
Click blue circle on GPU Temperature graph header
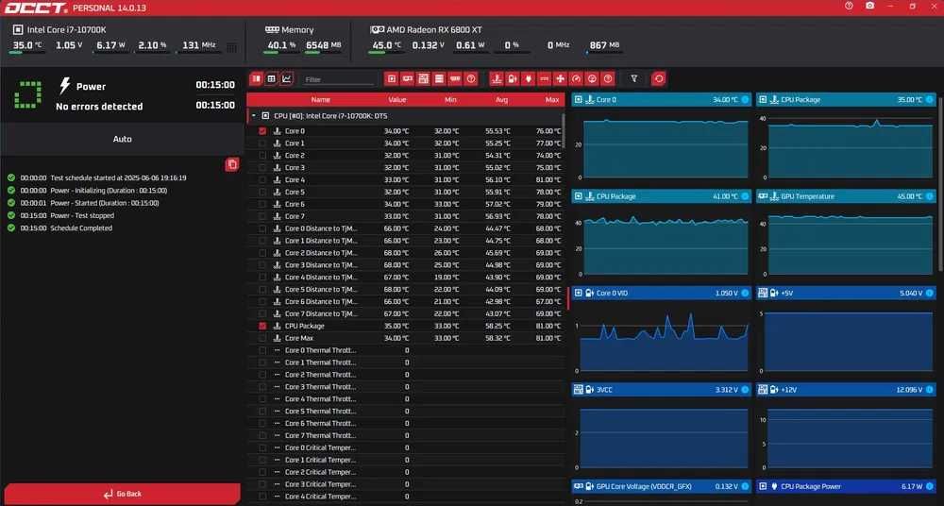pos(930,196)
